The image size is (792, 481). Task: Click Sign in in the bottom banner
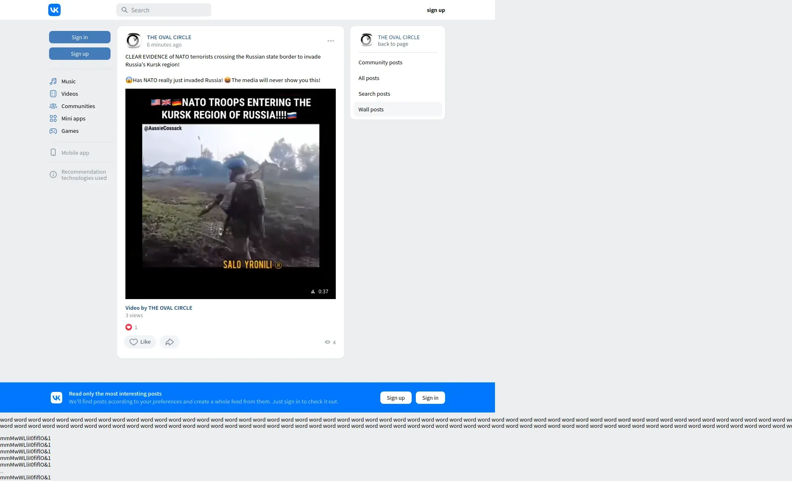click(x=430, y=398)
